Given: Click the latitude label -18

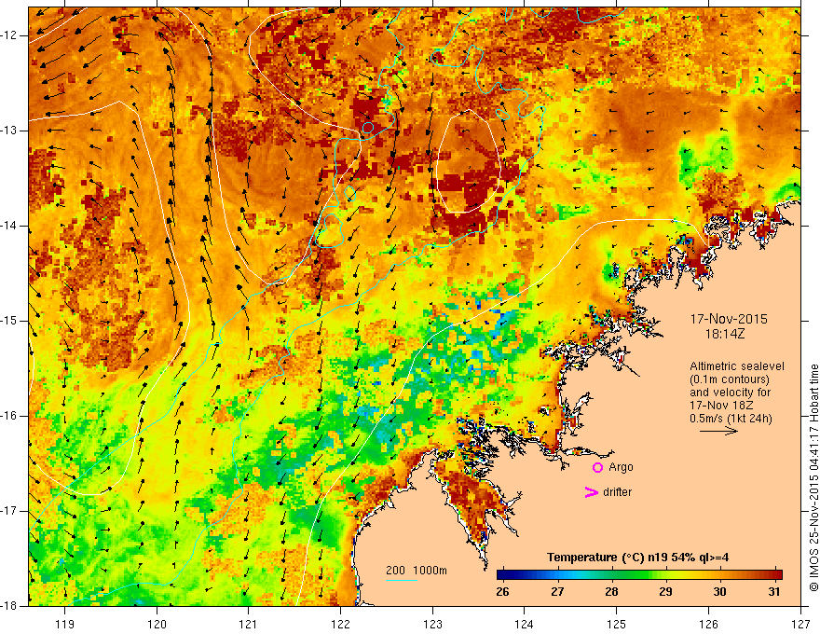Looking at the screenshot, I should [x=9, y=606].
